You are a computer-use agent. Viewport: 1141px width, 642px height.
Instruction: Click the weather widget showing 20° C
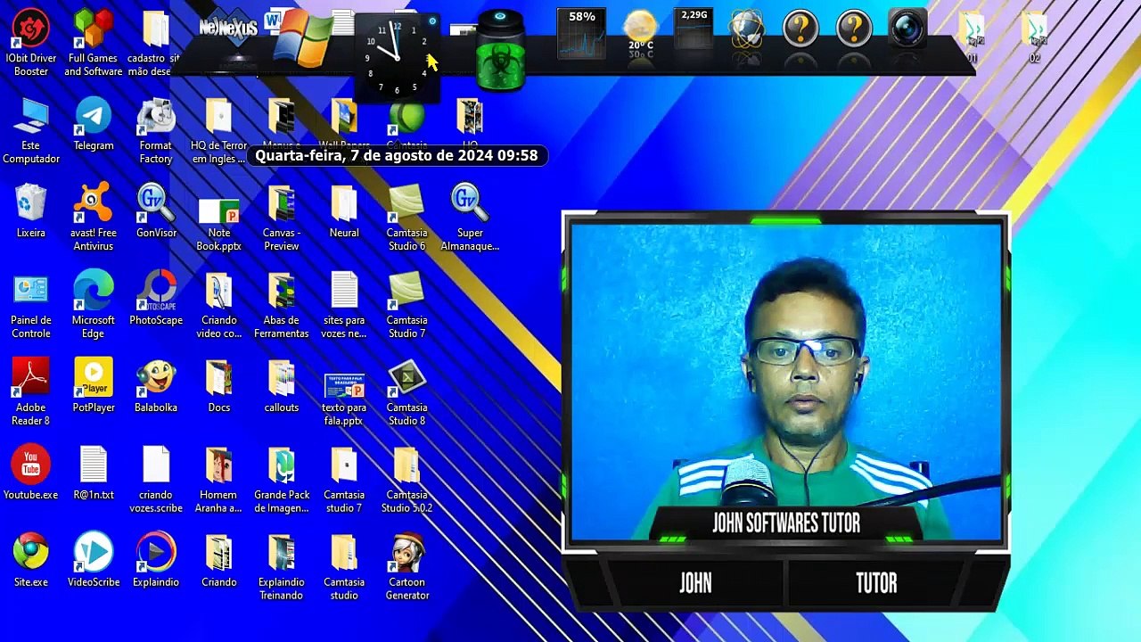(640, 32)
